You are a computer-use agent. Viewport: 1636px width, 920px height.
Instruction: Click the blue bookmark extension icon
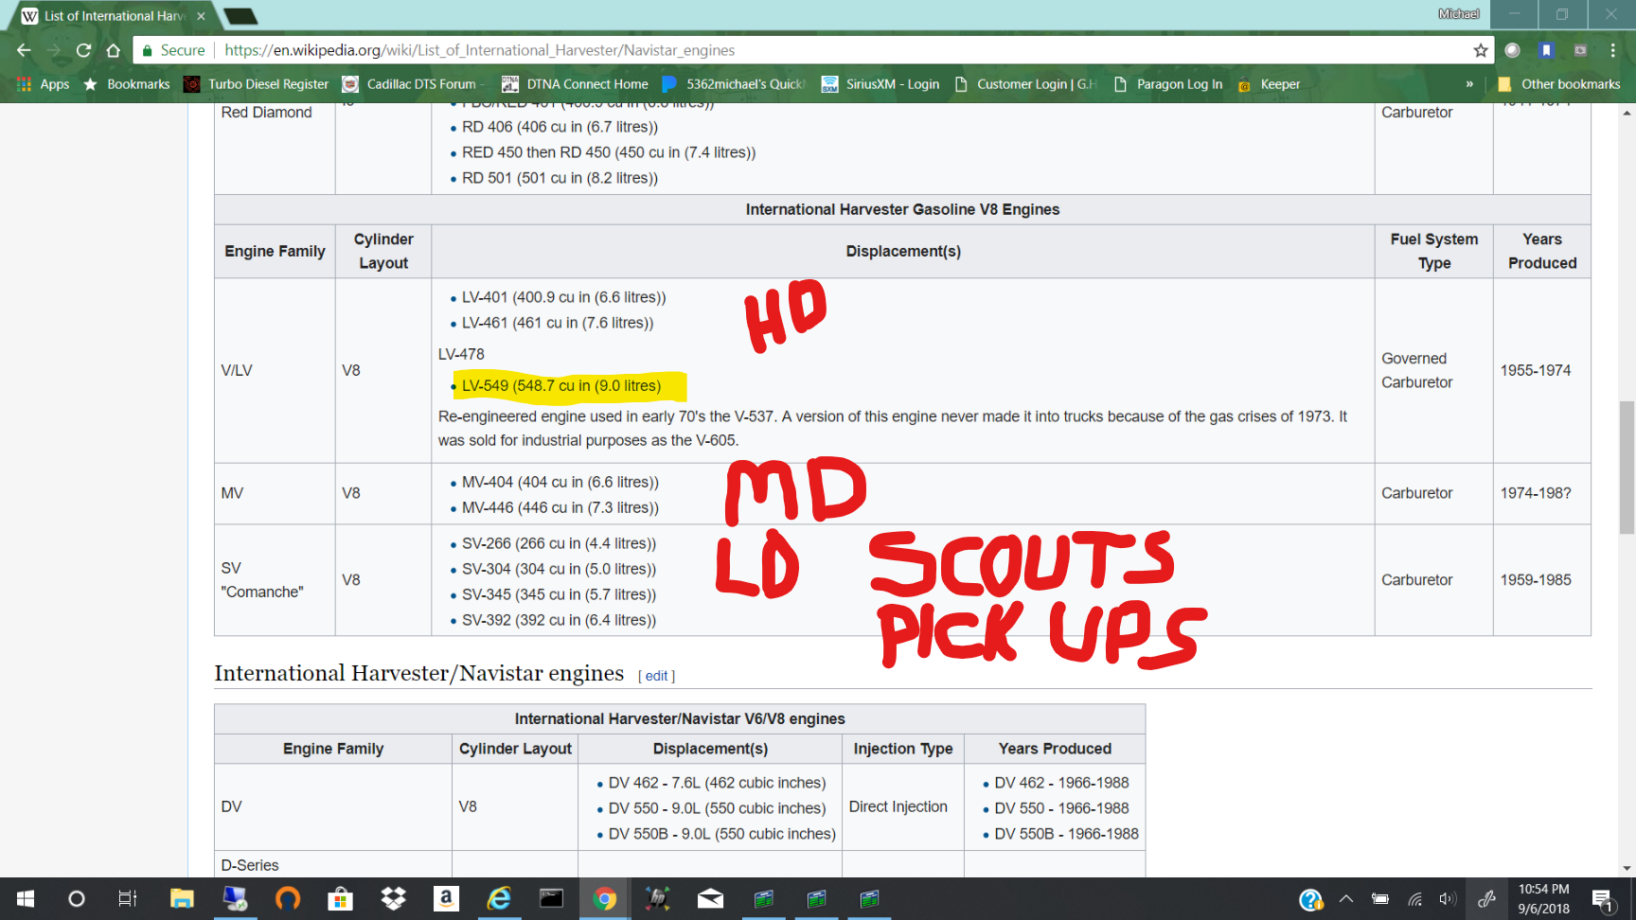(x=1546, y=50)
